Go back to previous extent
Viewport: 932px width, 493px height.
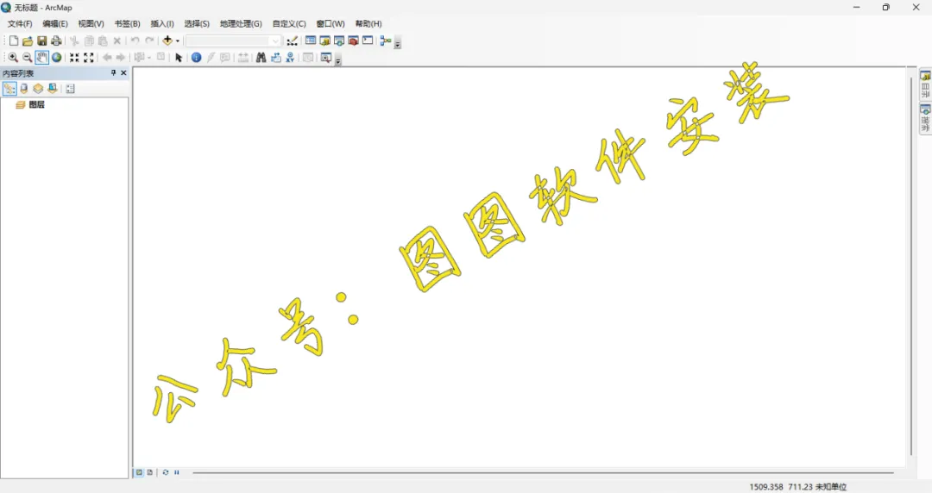click(x=107, y=58)
